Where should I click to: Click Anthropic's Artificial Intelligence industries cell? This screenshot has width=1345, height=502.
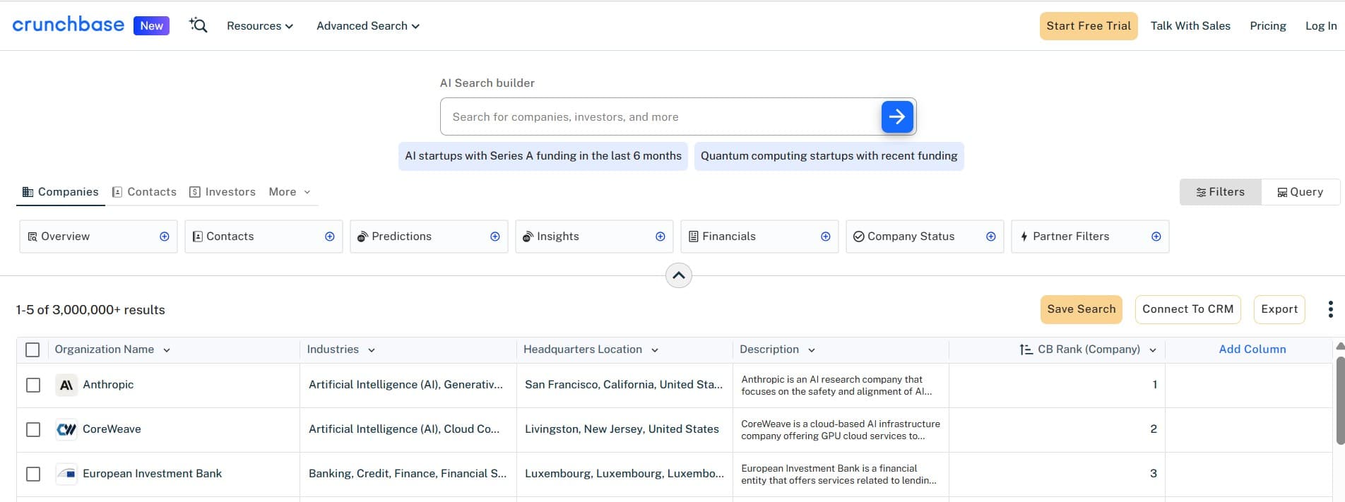pyautogui.click(x=408, y=385)
